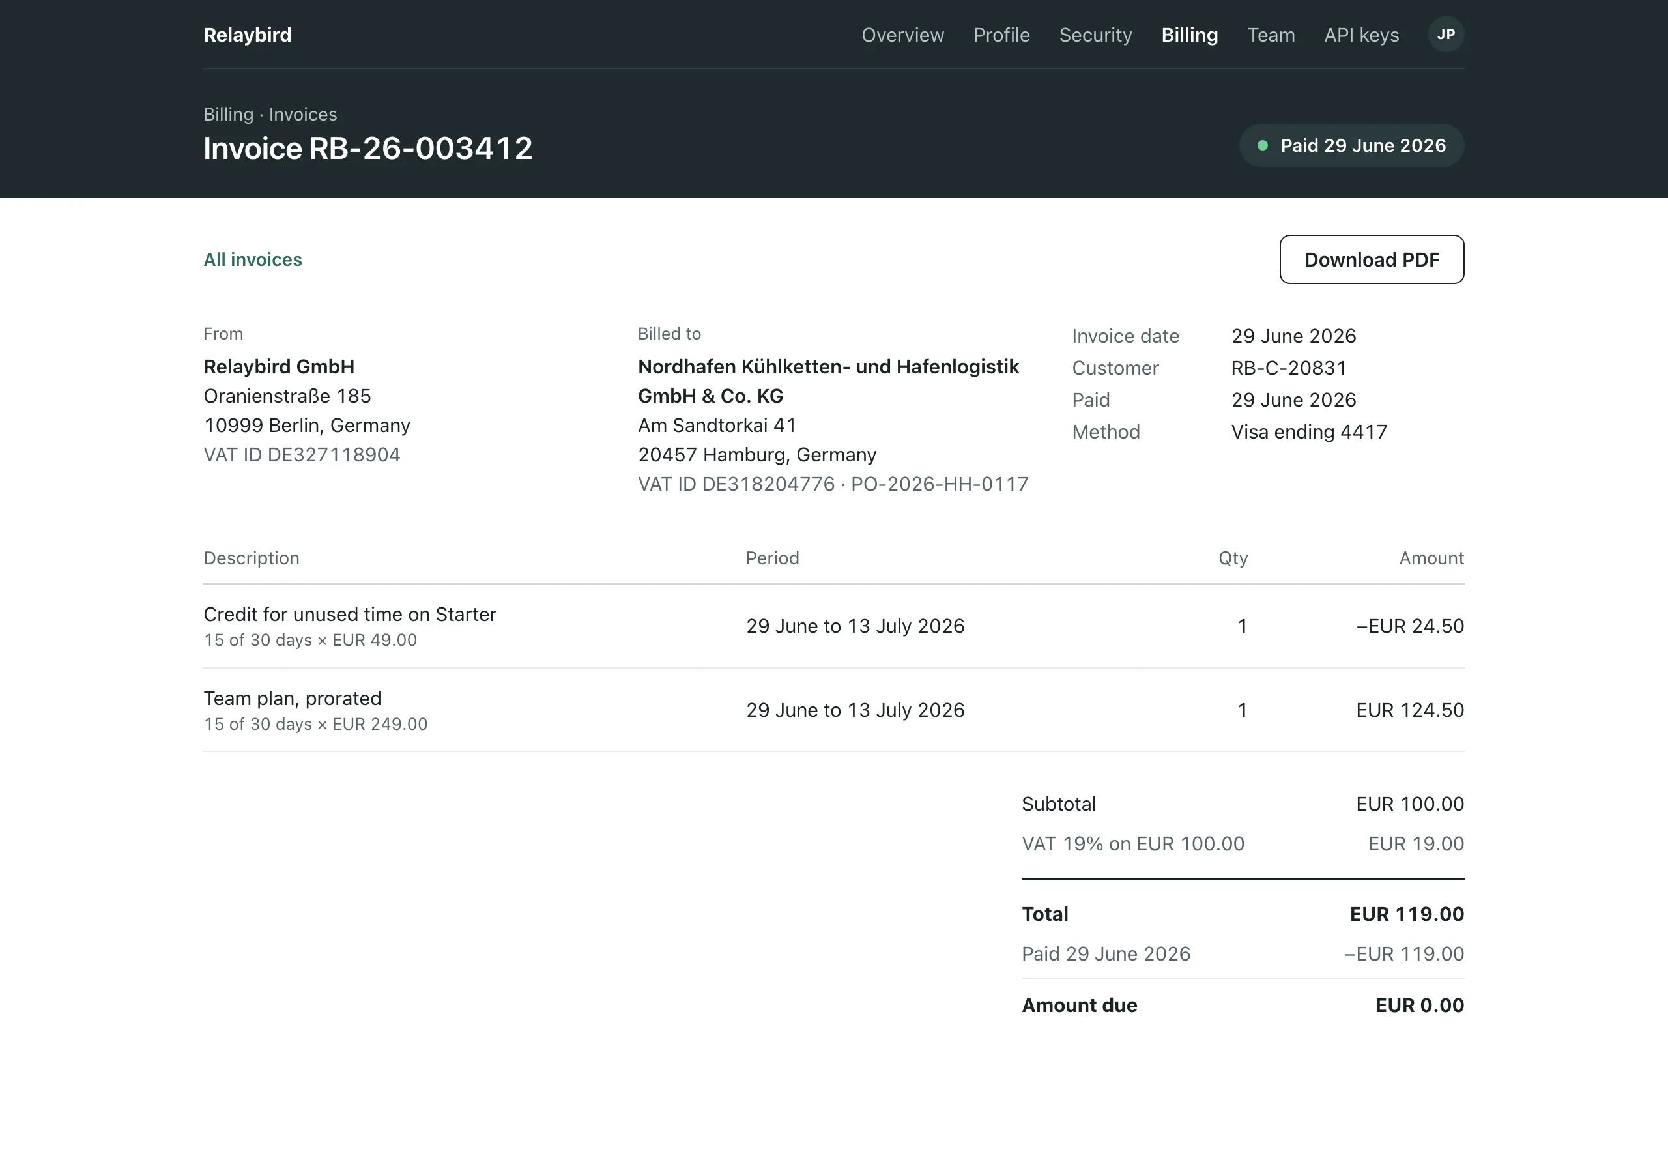
Task: Click the –EUR 24.50 amount
Action: click(x=1410, y=626)
